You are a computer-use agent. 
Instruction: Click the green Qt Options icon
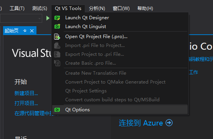pos(57,110)
